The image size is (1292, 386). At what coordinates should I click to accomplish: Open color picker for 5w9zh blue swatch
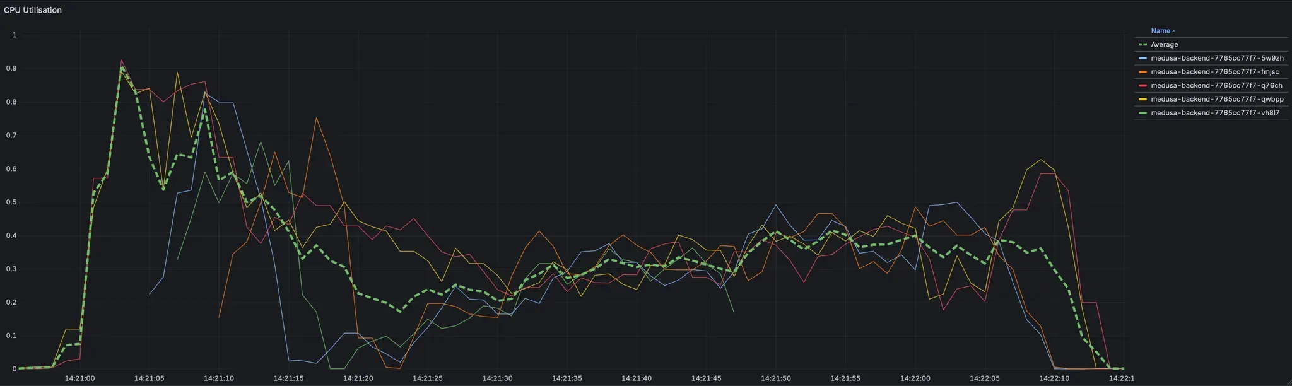click(1142, 58)
